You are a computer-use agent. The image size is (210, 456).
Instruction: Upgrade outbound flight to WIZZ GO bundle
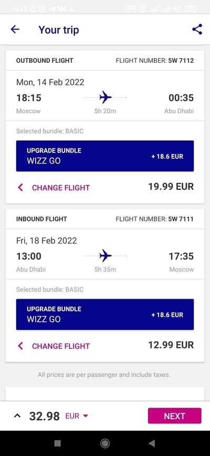(105, 156)
